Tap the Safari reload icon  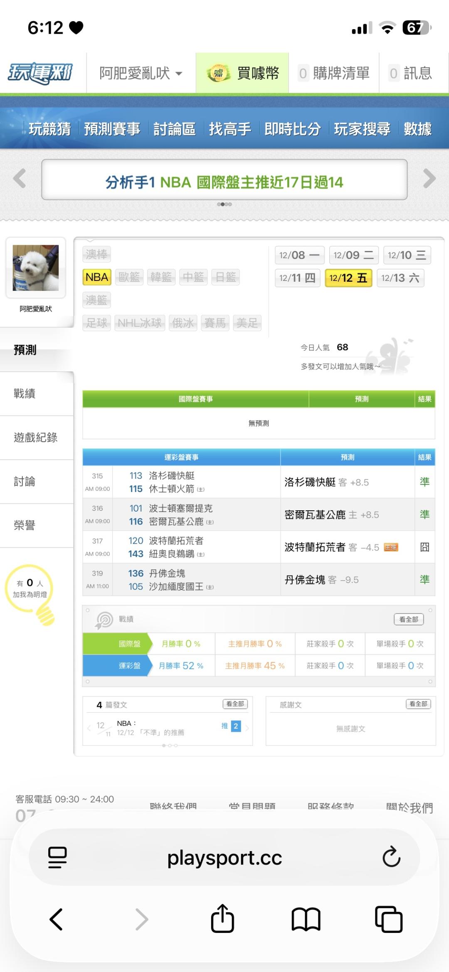(x=391, y=857)
